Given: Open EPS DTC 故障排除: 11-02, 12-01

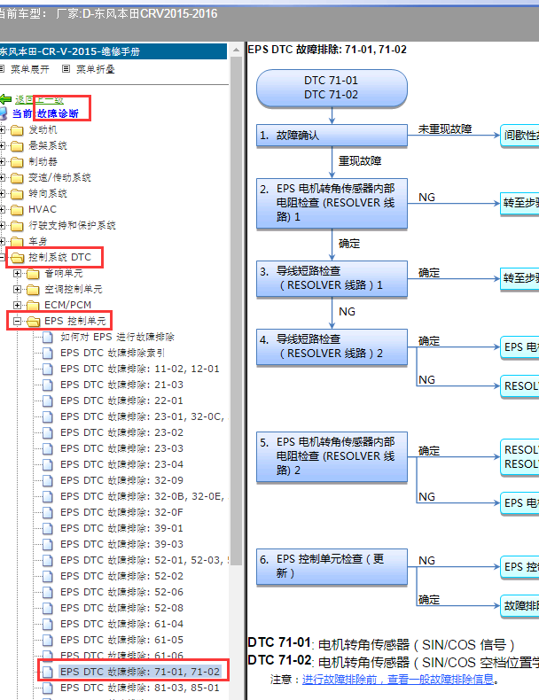Looking at the screenshot, I should click(x=140, y=369).
